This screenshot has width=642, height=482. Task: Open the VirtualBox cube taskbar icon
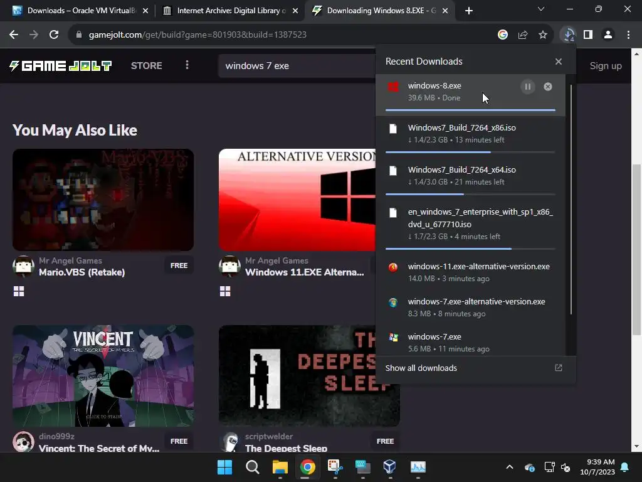click(390, 467)
